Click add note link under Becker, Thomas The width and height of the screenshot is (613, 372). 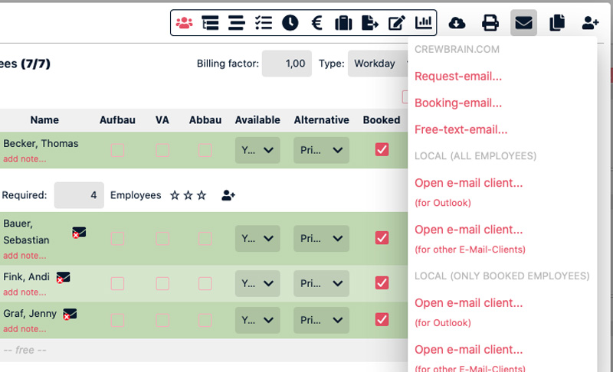(25, 159)
